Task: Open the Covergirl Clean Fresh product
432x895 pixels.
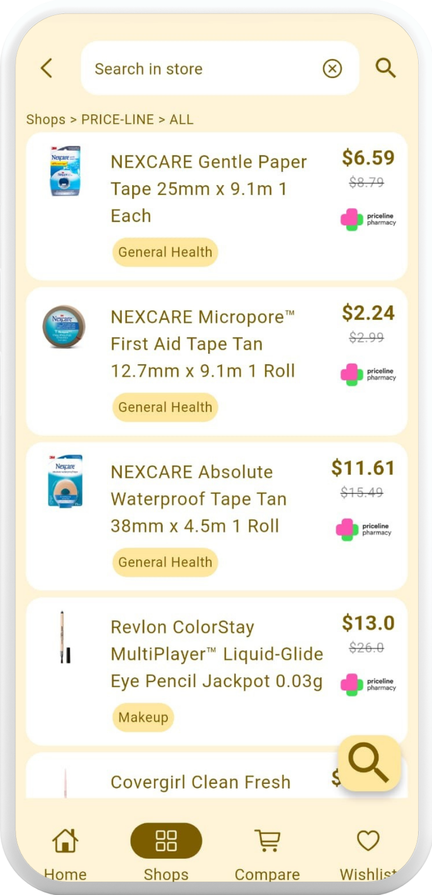Action: 200,782
